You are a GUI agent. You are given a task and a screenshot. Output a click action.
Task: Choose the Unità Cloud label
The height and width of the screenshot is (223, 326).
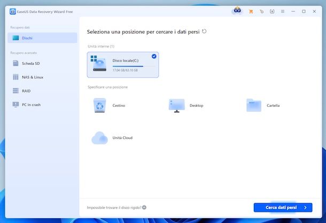[122, 138]
